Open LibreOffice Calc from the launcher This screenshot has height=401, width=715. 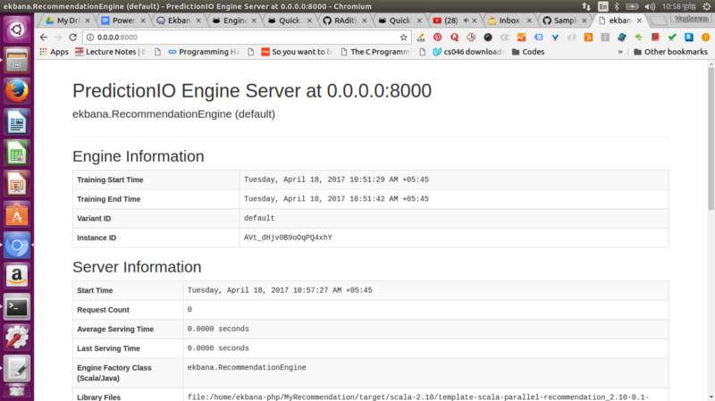(x=17, y=153)
